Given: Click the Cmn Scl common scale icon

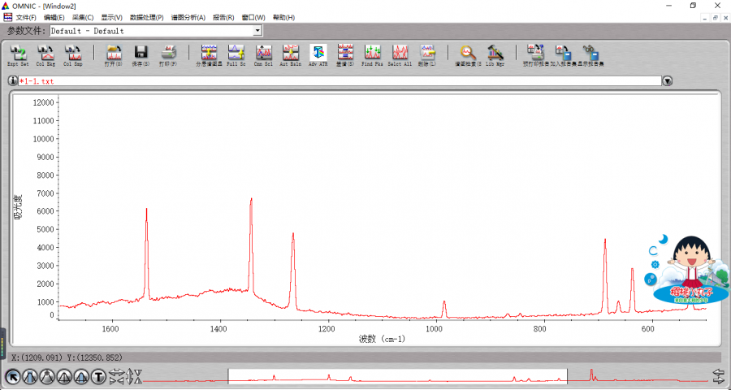Looking at the screenshot, I should point(263,55).
